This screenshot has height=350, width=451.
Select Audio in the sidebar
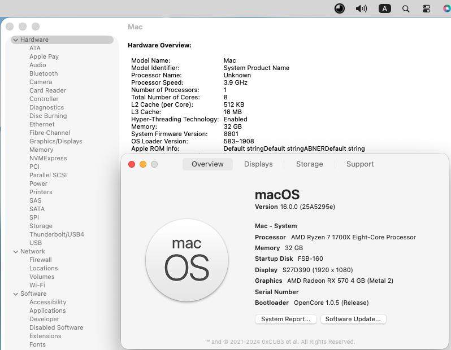click(x=38, y=65)
